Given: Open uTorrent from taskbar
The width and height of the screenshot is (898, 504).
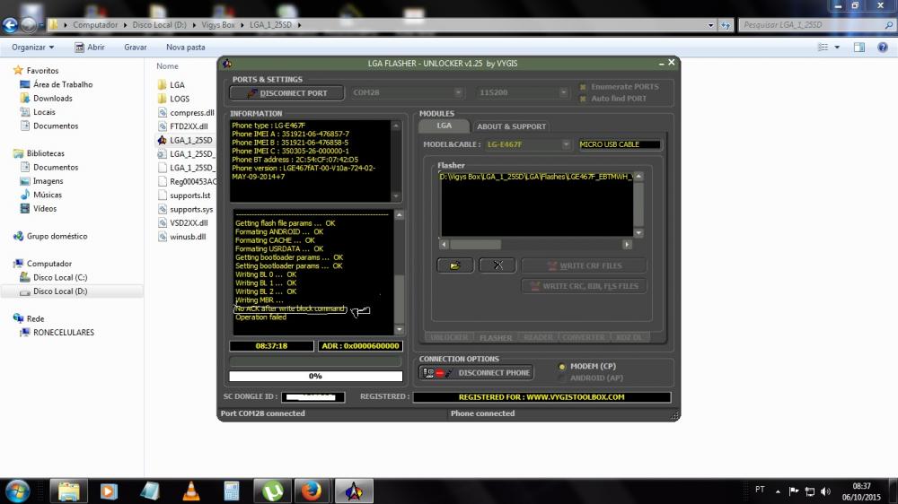Looking at the screenshot, I should pos(273,491).
